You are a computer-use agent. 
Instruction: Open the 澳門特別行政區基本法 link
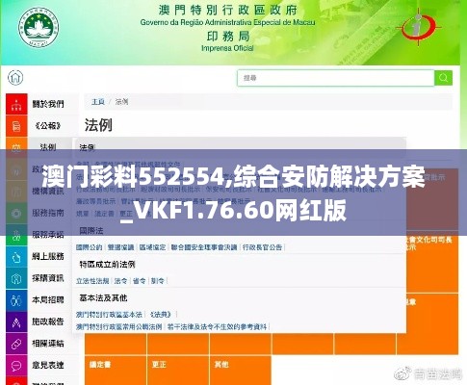click(x=109, y=315)
